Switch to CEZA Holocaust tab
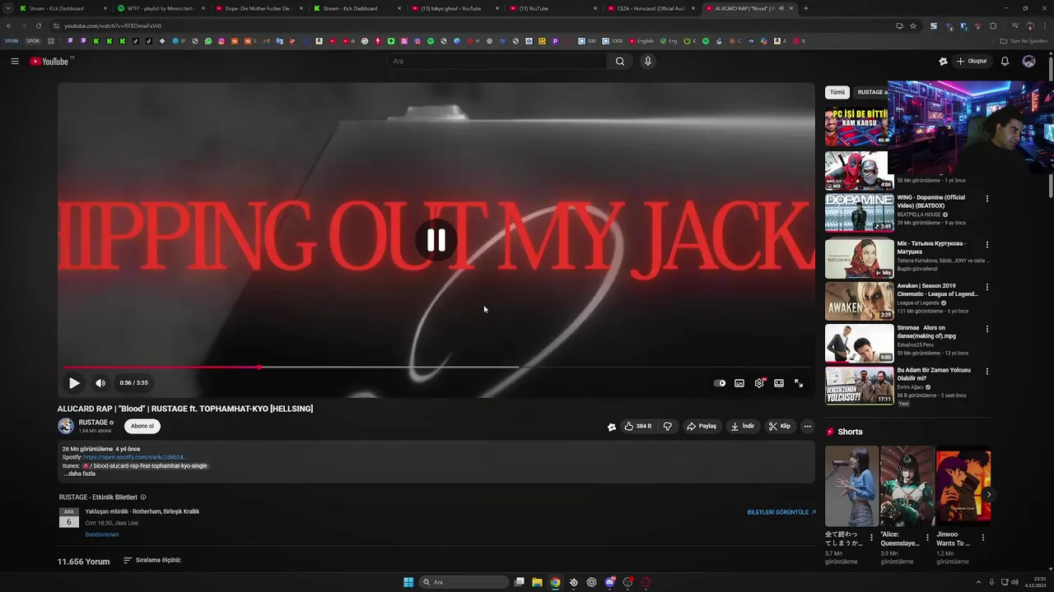 point(651,8)
